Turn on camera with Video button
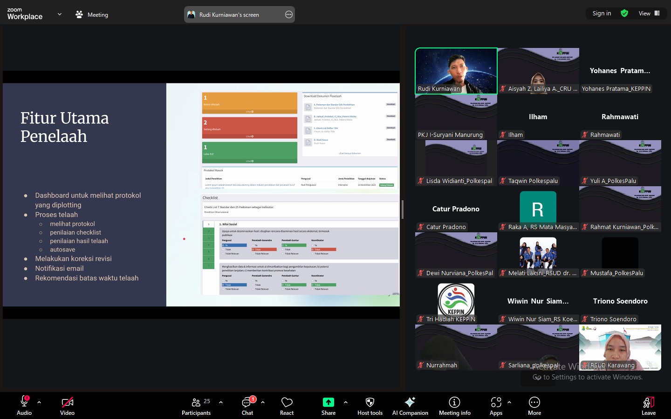671x419 pixels. [67, 406]
